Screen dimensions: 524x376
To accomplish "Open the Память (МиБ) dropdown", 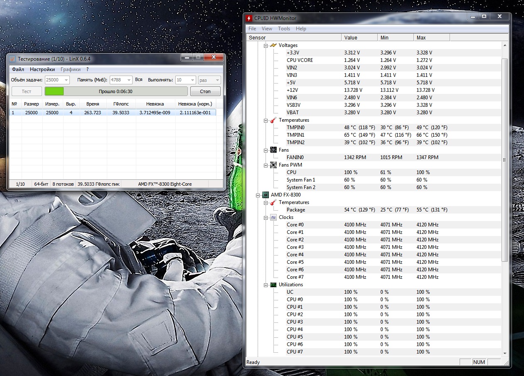I will click(129, 80).
